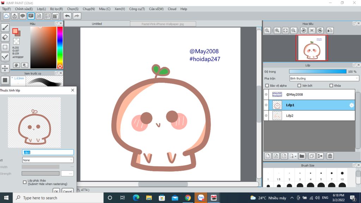Open the Chỉnh sửa(E) menu
This screenshot has width=361, height=203.
tap(24, 9)
